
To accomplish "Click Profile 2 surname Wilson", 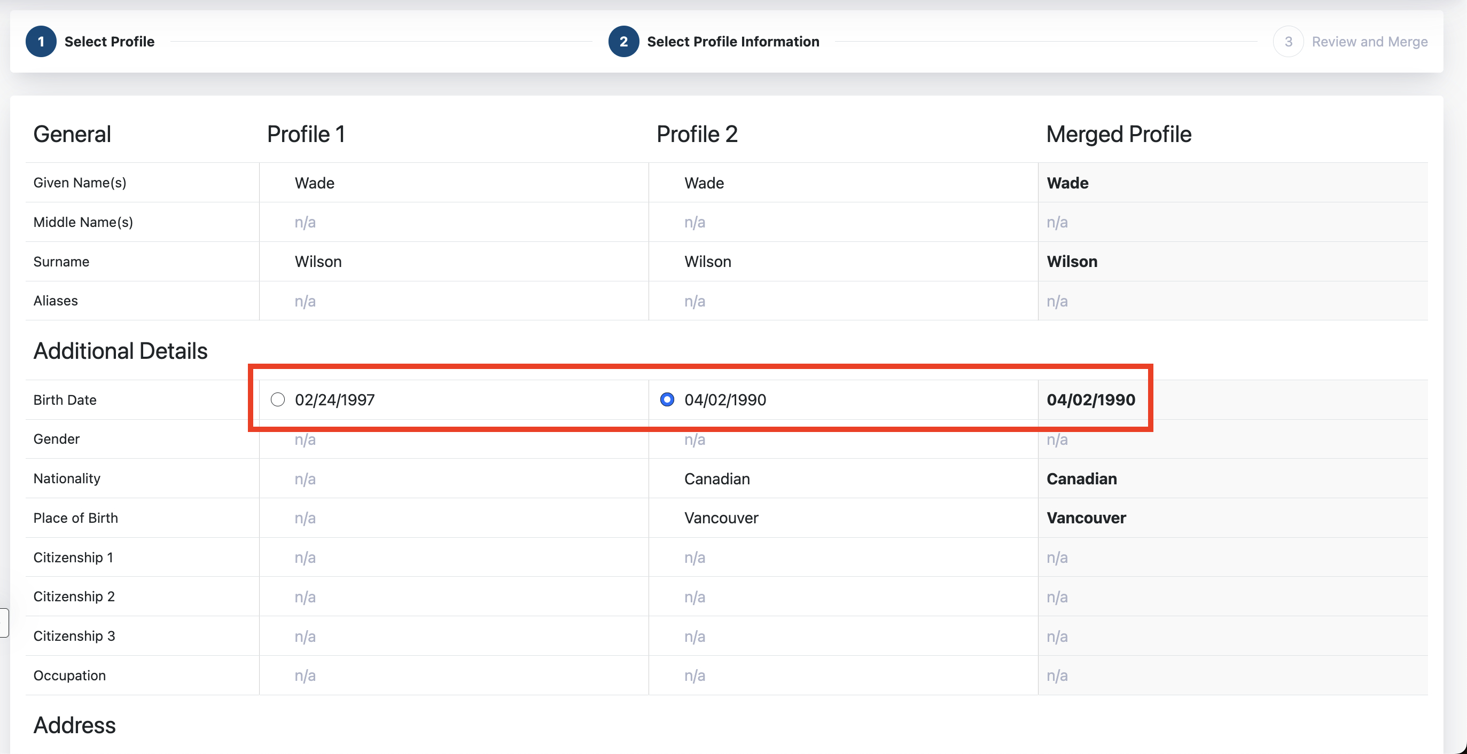I will point(708,261).
